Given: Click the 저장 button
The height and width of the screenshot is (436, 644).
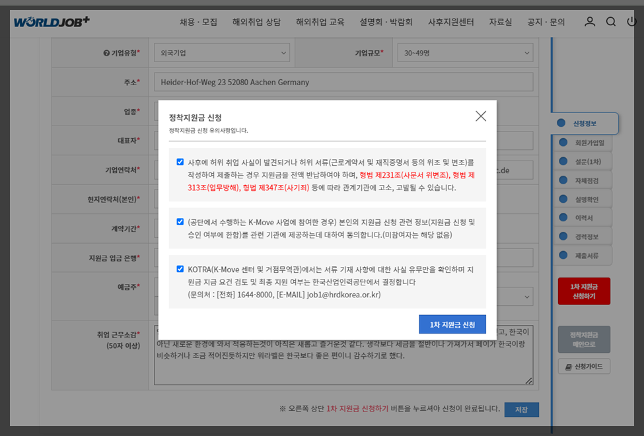Looking at the screenshot, I should coord(521,410).
